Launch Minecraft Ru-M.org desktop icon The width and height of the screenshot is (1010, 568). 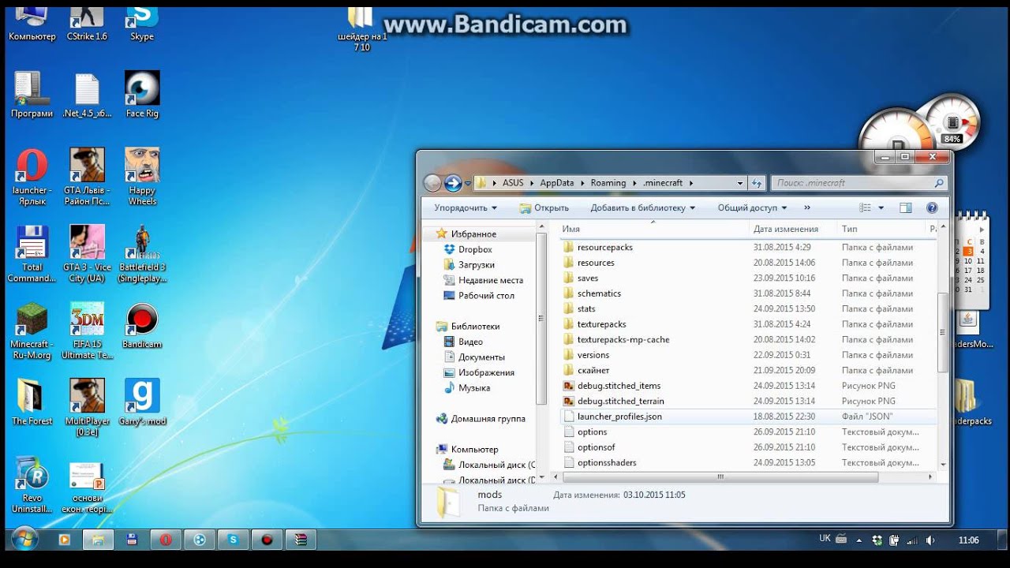pyautogui.click(x=32, y=331)
